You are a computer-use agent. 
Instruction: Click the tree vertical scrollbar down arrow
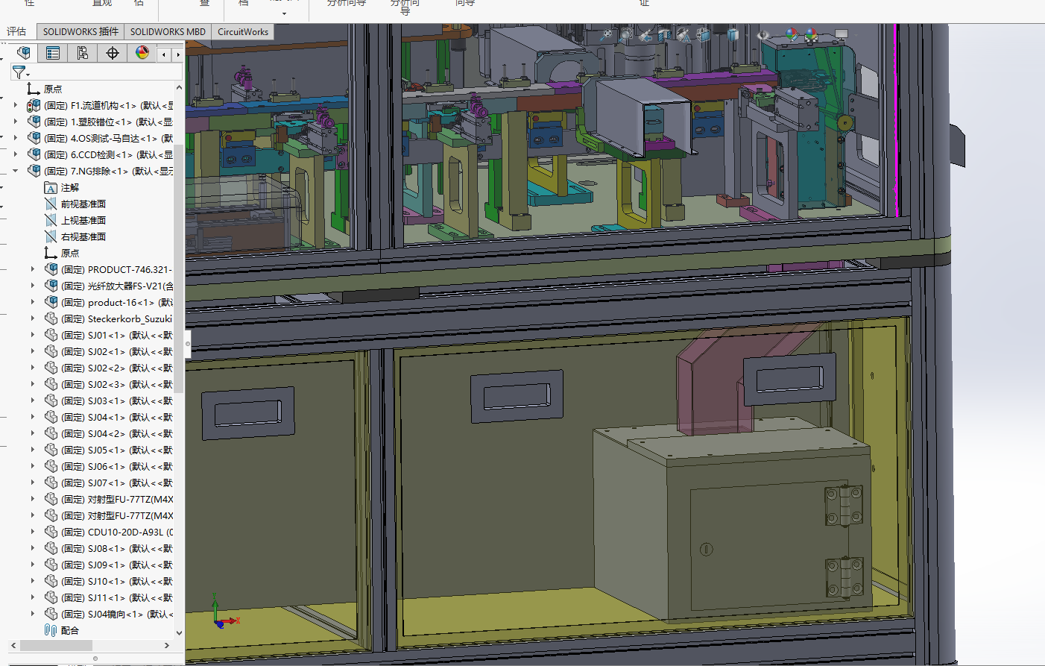pyautogui.click(x=179, y=632)
